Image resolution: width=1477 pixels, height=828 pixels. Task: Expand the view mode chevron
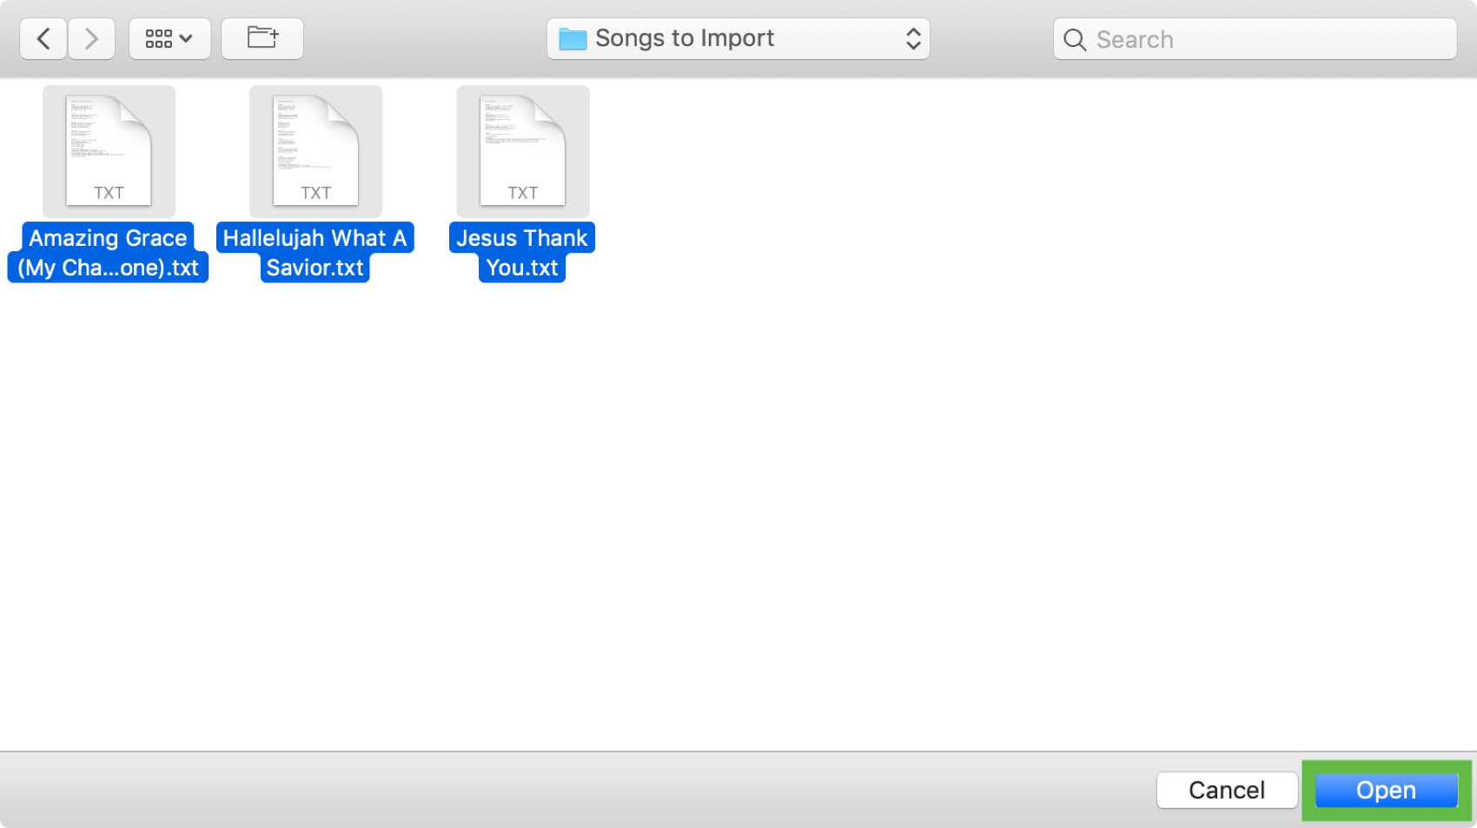point(186,39)
